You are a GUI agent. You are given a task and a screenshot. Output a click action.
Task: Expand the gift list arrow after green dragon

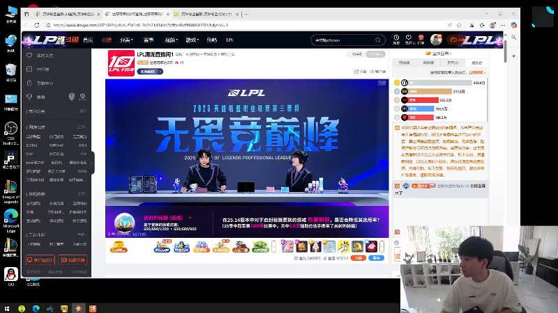[273, 246]
